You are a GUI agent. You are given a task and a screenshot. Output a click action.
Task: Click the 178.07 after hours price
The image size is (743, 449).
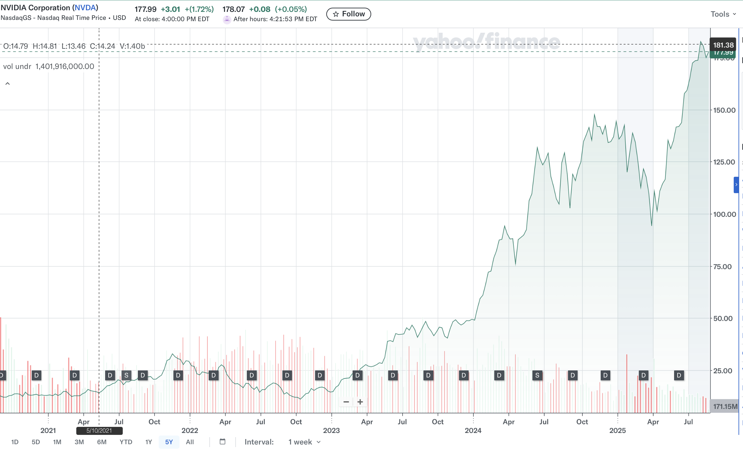click(x=233, y=9)
